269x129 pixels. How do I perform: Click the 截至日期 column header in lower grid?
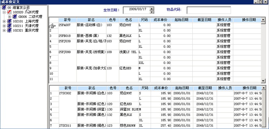coord(205,88)
